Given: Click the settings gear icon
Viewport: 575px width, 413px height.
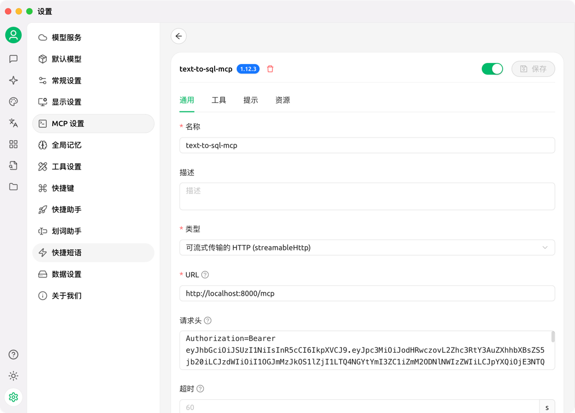Looking at the screenshot, I should [13, 396].
